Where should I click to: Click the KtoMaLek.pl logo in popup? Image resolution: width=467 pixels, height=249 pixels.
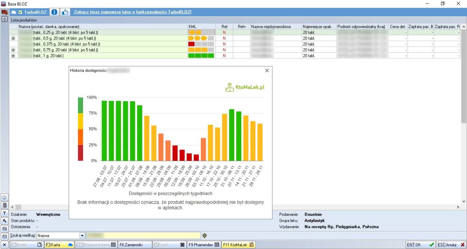point(245,87)
